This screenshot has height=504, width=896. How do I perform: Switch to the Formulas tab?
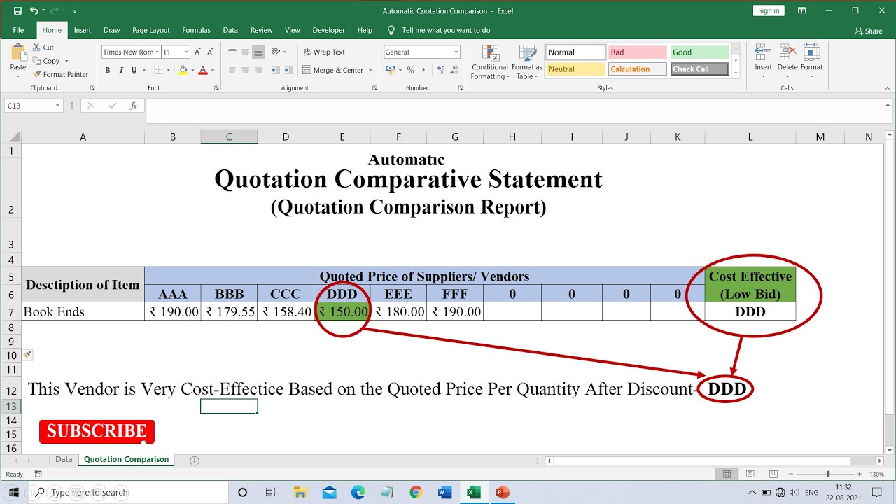[196, 30]
